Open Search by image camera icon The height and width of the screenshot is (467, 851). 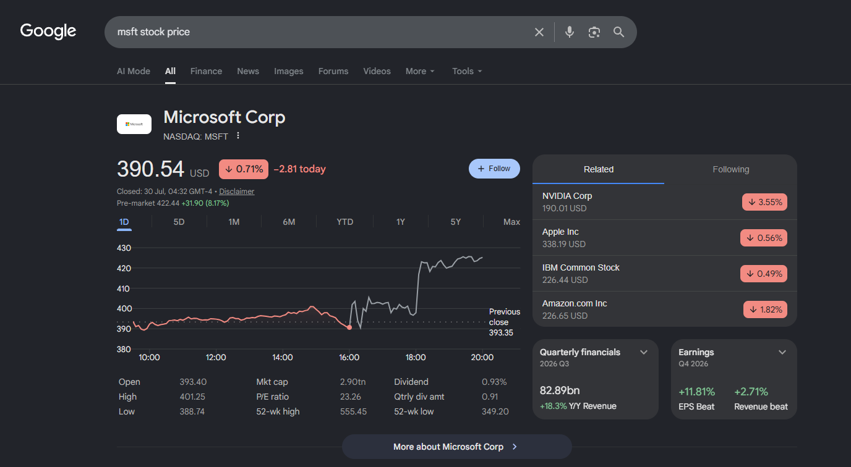(x=594, y=32)
